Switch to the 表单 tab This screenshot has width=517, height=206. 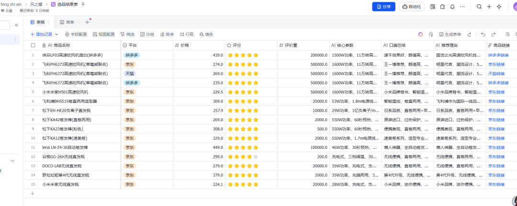point(67,22)
